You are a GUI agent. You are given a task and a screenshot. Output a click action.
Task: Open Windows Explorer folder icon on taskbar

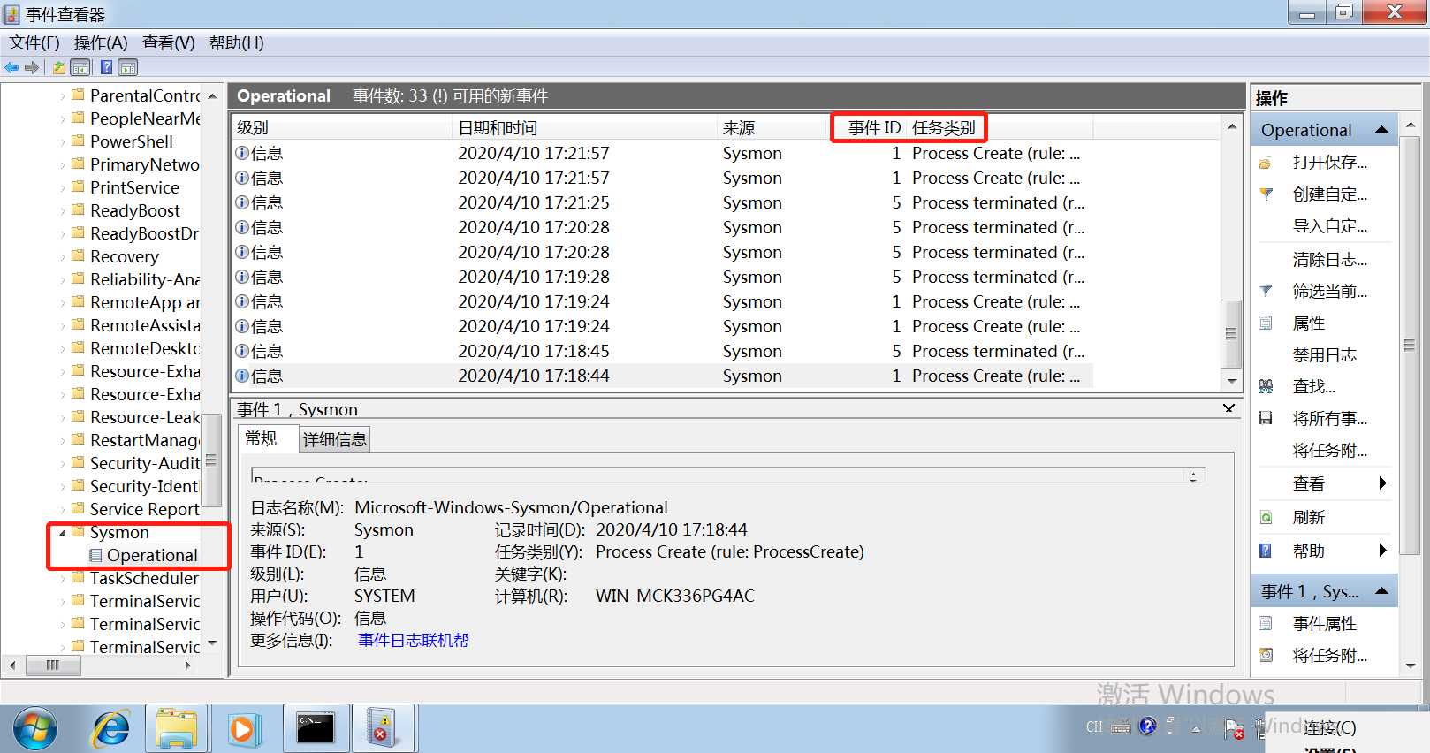pyautogui.click(x=177, y=729)
